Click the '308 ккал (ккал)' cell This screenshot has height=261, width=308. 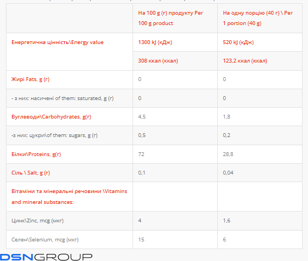(158, 61)
